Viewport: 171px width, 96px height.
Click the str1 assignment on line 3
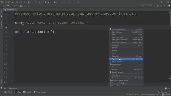pos(52,23)
